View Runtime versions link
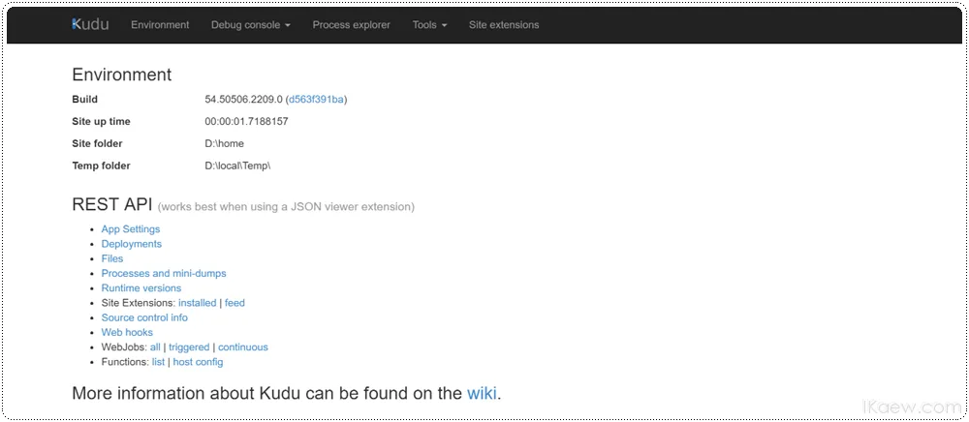The image size is (969, 422). click(141, 288)
